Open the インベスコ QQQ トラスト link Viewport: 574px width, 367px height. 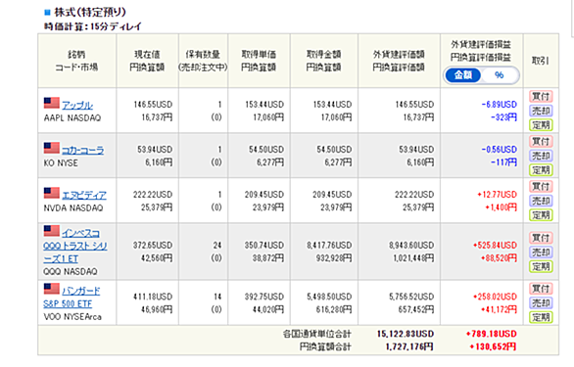click(x=75, y=246)
